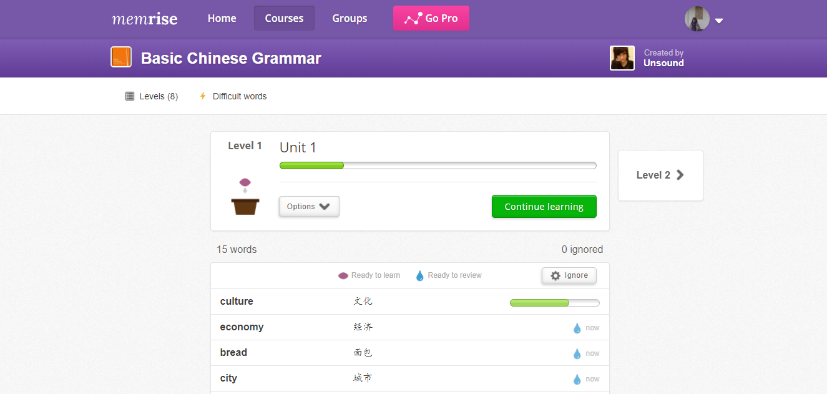Open the Basic Chinese Grammar course title
The width and height of the screenshot is (827, 394).
tap(231, 58)
